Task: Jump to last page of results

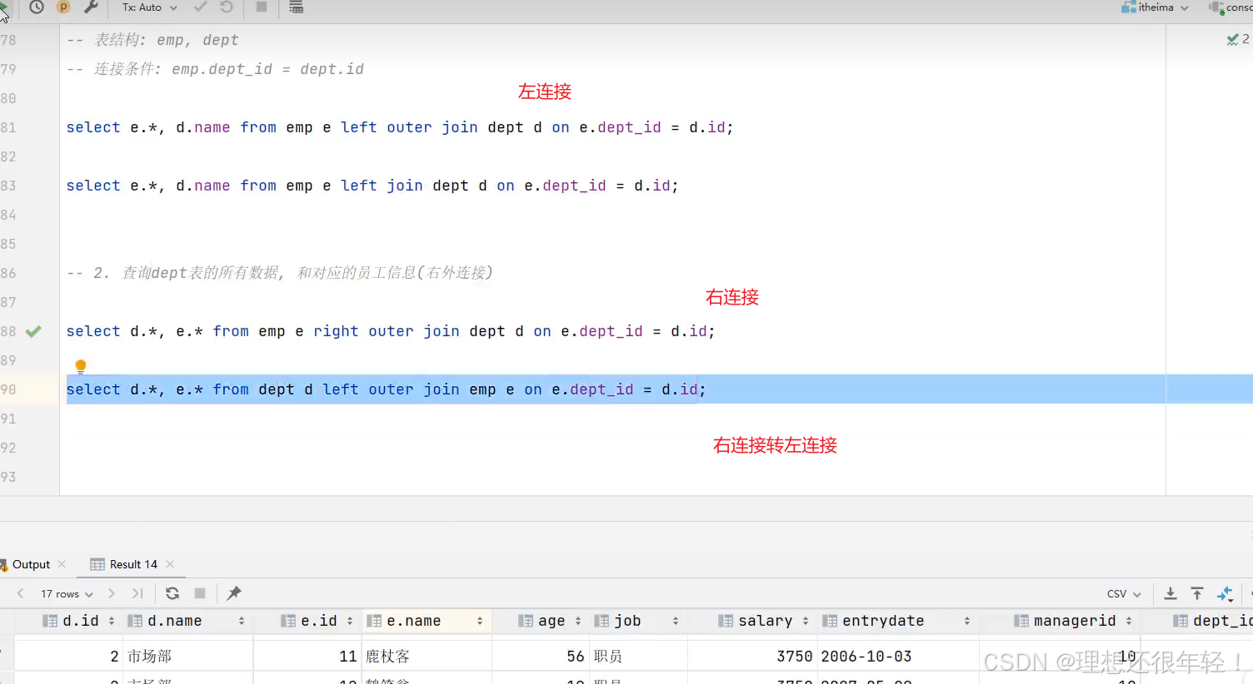Action: coord(137,593)
